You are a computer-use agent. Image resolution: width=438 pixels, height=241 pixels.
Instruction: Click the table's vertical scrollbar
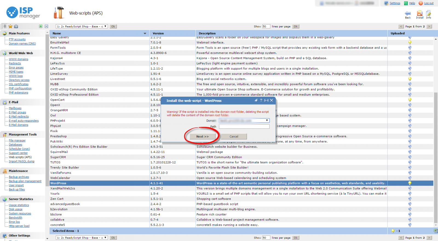[x=436, y=158]
